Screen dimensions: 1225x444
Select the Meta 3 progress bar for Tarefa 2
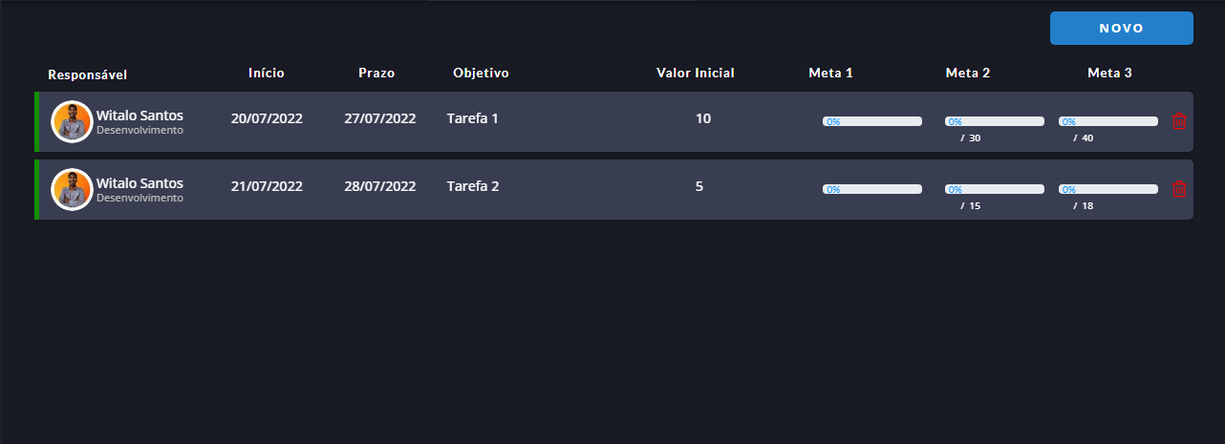[x=1108, y=189]
